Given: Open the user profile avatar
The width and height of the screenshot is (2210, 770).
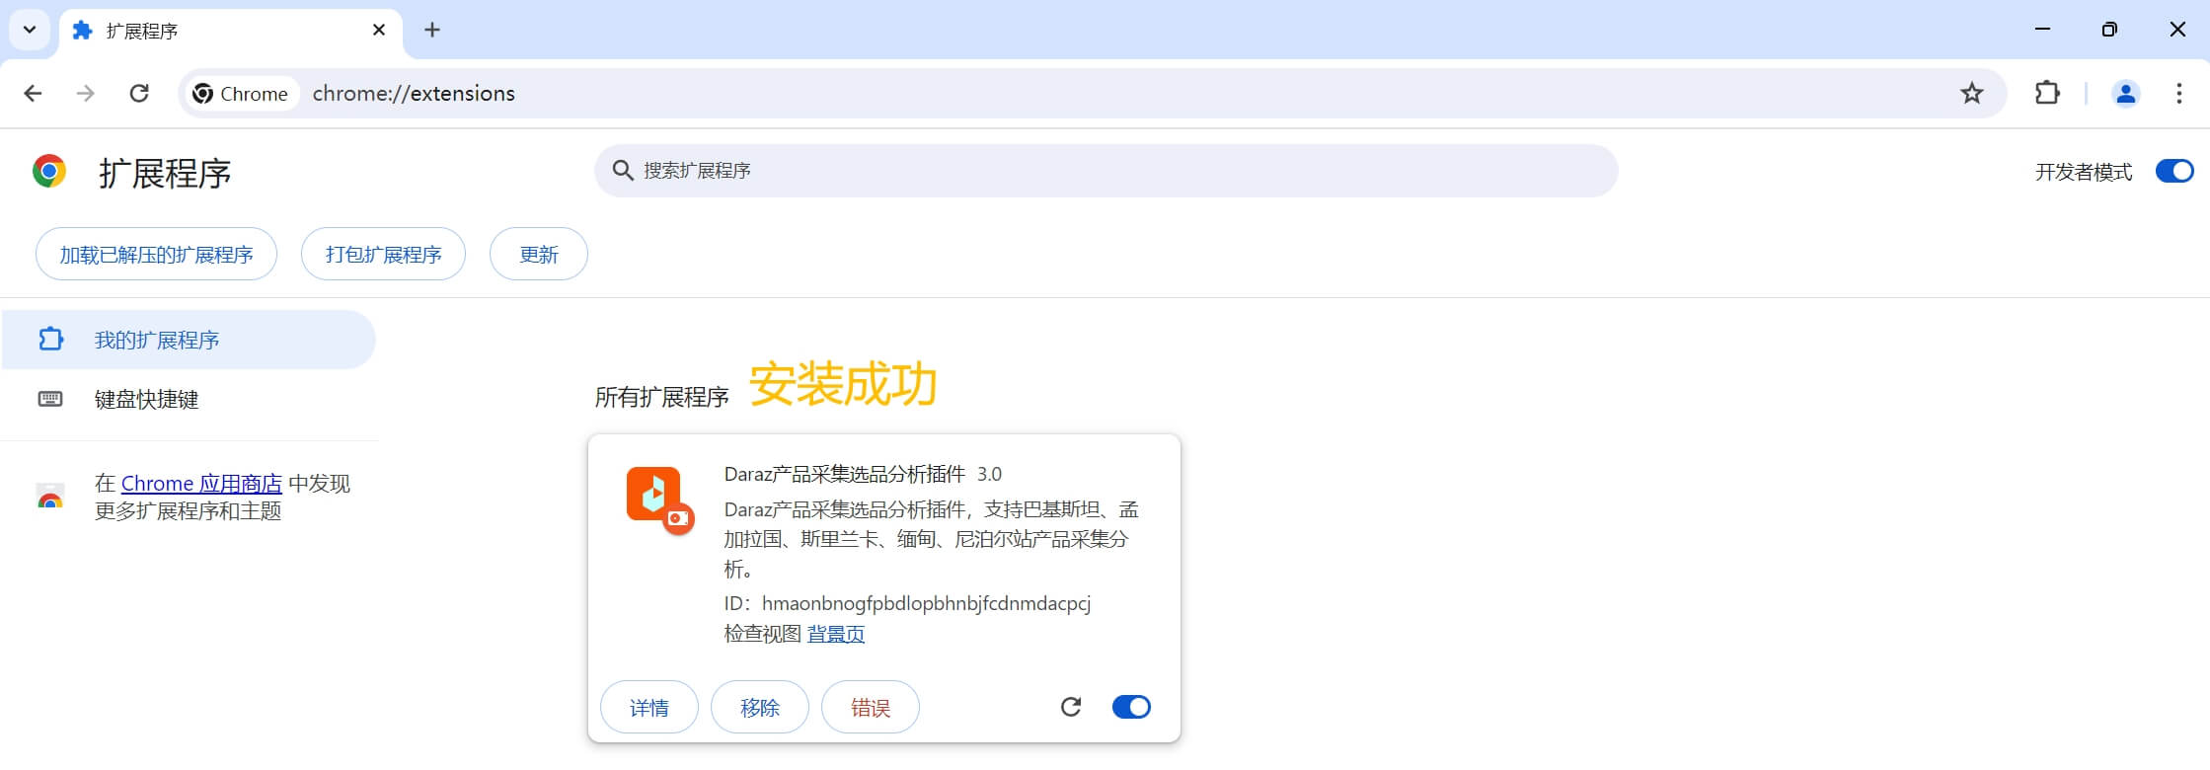Looking at the screenshot, I should point(2125,94).
